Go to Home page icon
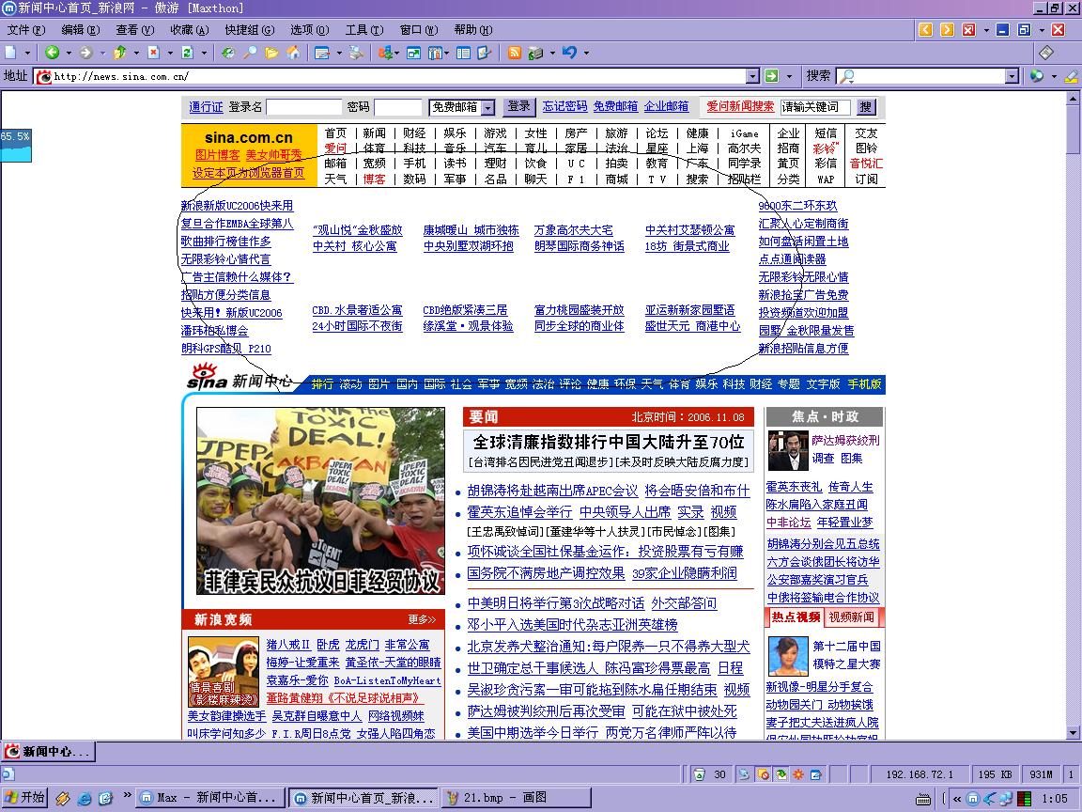 click(293, 53)
